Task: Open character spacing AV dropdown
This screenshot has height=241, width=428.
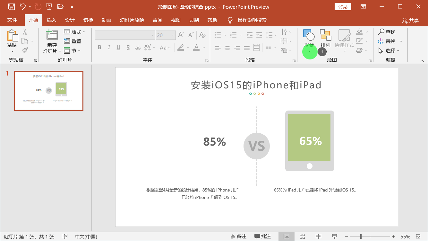Action: [149, 48]
